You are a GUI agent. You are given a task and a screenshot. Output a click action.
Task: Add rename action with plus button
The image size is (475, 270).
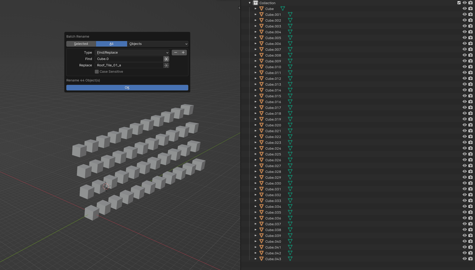pos(183,53)
